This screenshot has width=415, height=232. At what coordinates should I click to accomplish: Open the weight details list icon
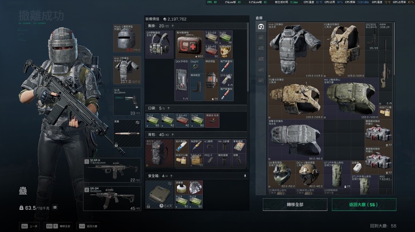tap(55, 208)
